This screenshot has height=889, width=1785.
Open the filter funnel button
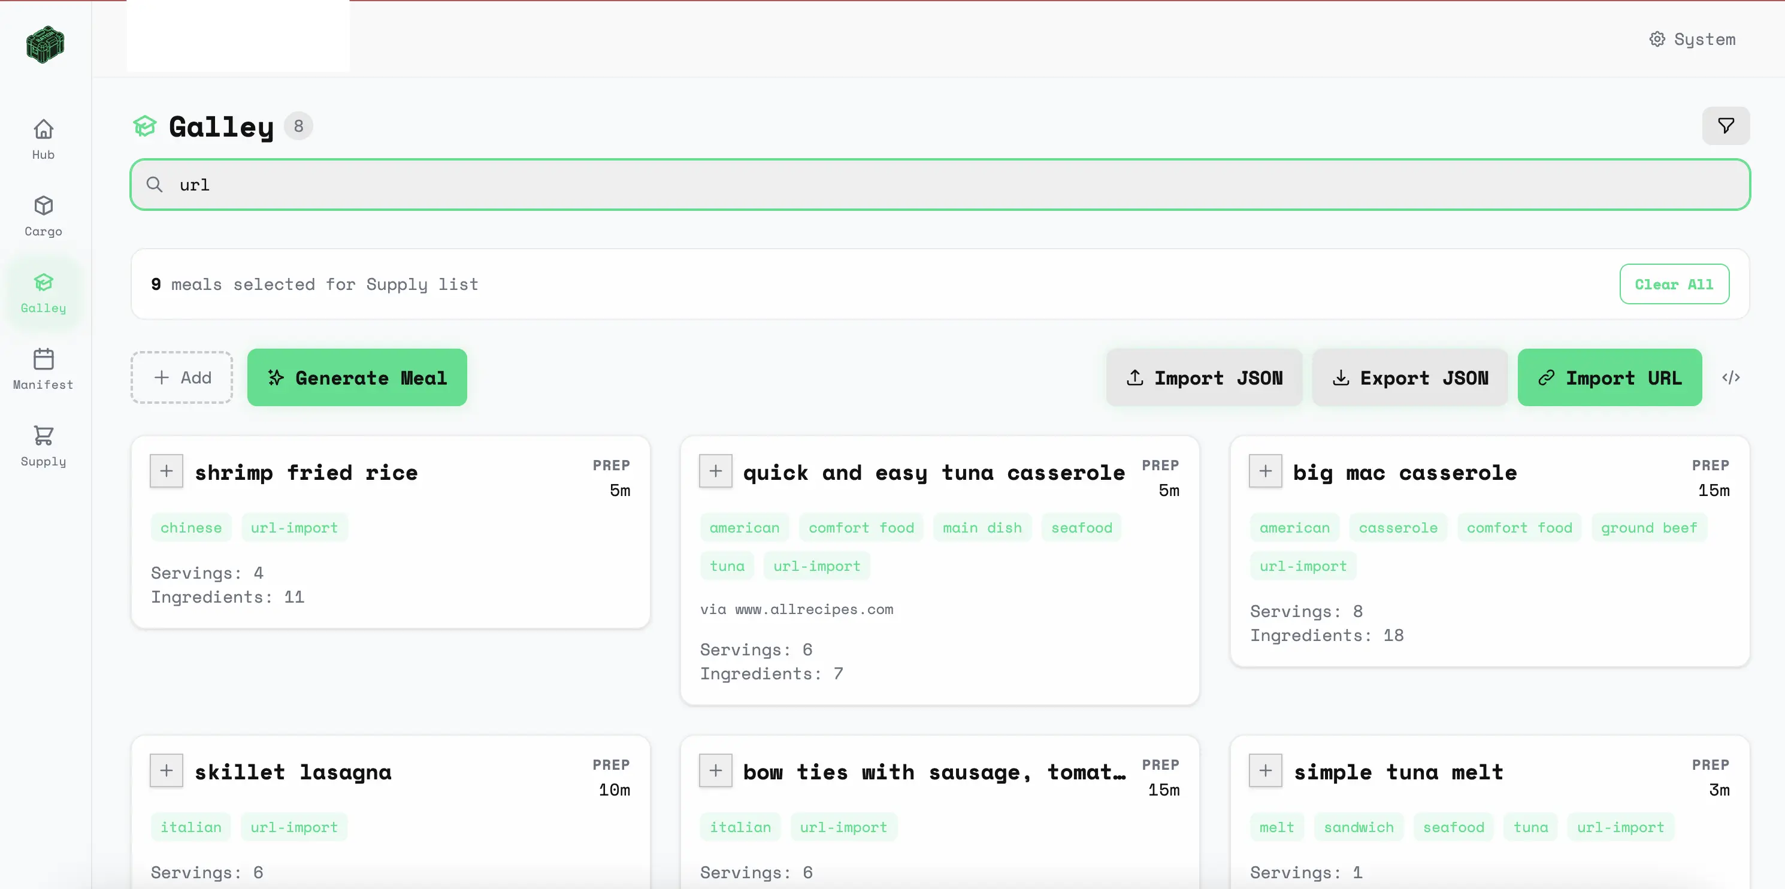pyautogui.click(x=1726, y=125)
